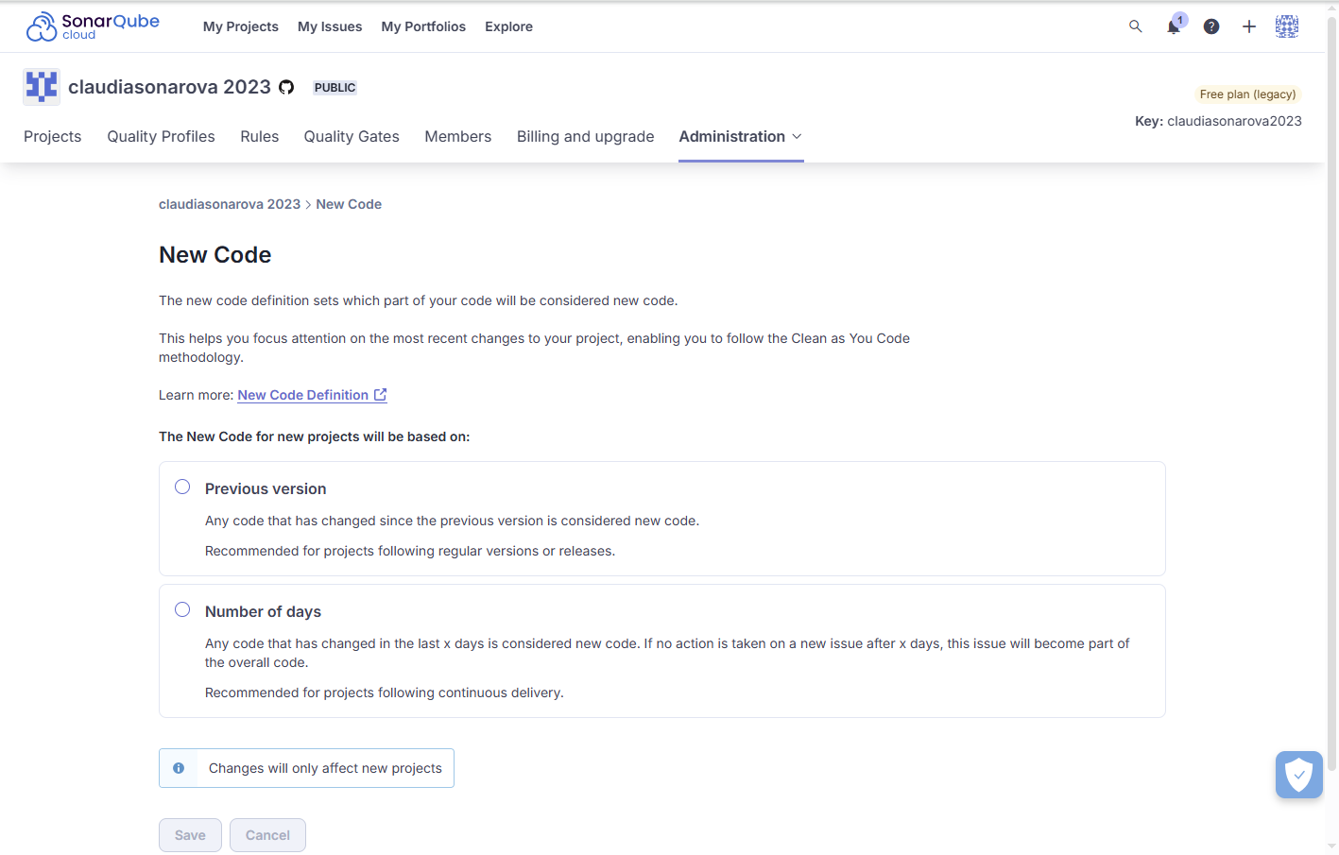Switch to the Quality Gates tab
The height and width of the screenshot is (855, 1339).
coord(351,136)
